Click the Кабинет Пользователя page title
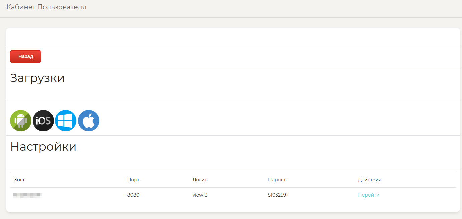 pyautogui.click(x=46, y=7)
